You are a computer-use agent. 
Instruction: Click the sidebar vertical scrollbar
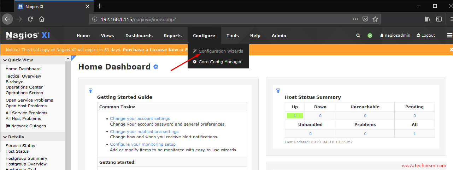coord(68,113)
